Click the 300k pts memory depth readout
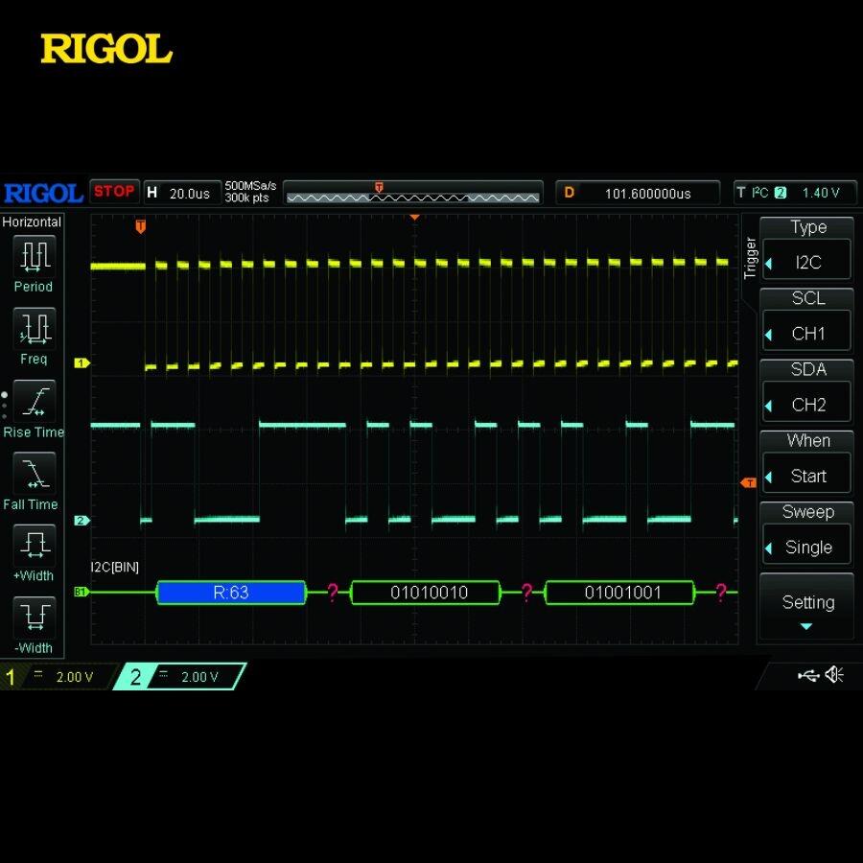The image size is (863, 863). [x=246, y=198]
